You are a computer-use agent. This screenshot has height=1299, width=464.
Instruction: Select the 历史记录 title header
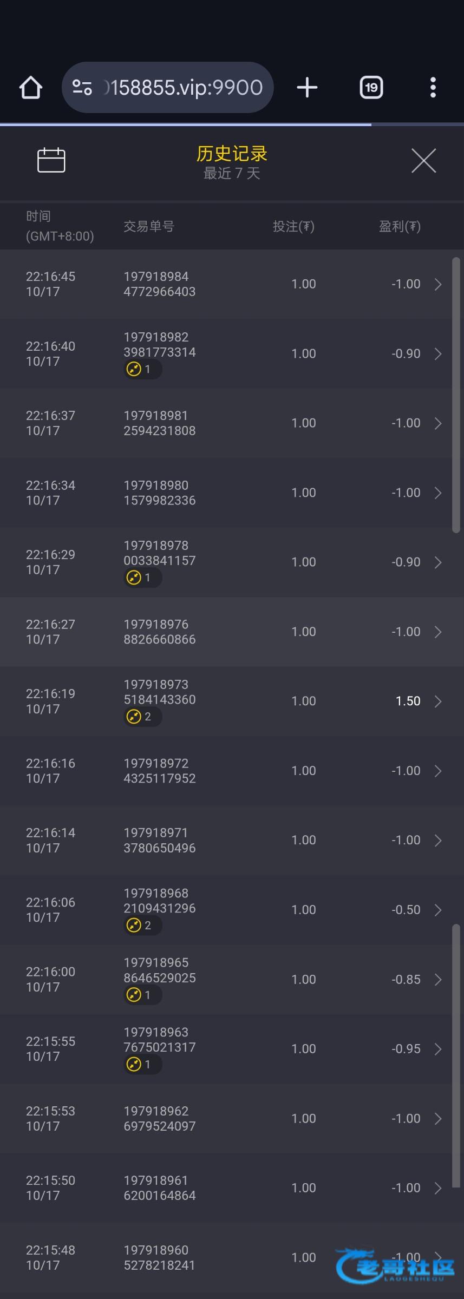(x=232, y=154)
